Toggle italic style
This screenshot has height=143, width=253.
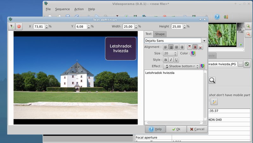171,60
